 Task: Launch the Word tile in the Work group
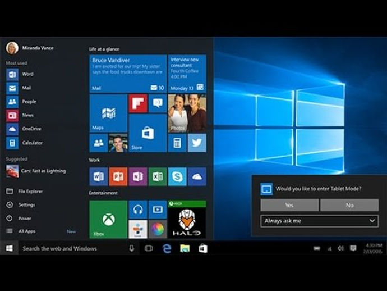point(99,176)
